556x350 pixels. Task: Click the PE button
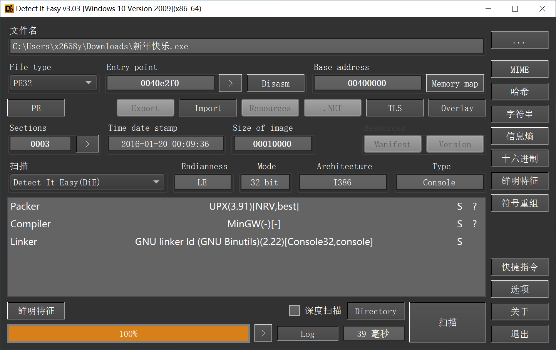pos(36,108)
